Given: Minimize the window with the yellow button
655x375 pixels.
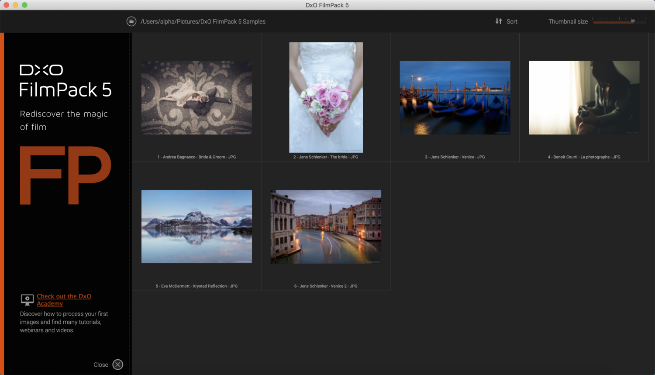Looking at the screenshot, I should (x=15, y=5).
